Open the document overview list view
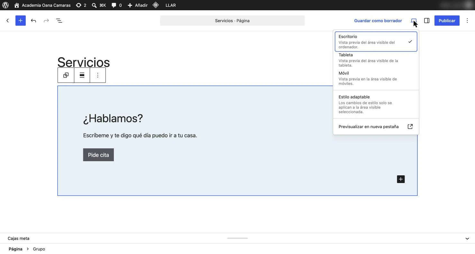The height and width of the screenshot is (254, 475). tap(59, 21)
